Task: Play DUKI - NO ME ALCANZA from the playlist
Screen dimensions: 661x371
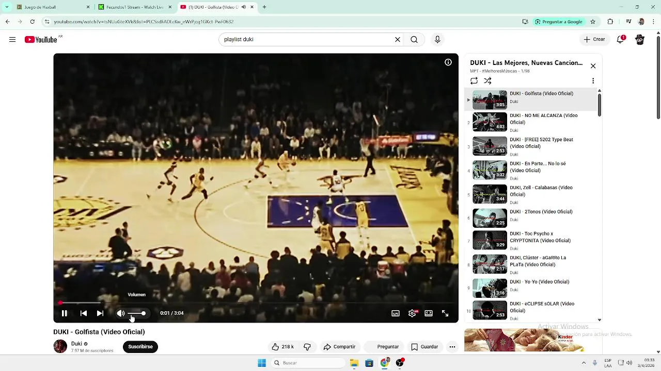Action: pos(531,122)
